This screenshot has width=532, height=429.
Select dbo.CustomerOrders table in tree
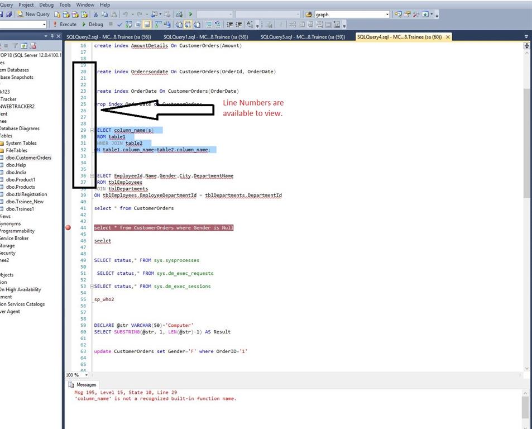pos(28,158)
